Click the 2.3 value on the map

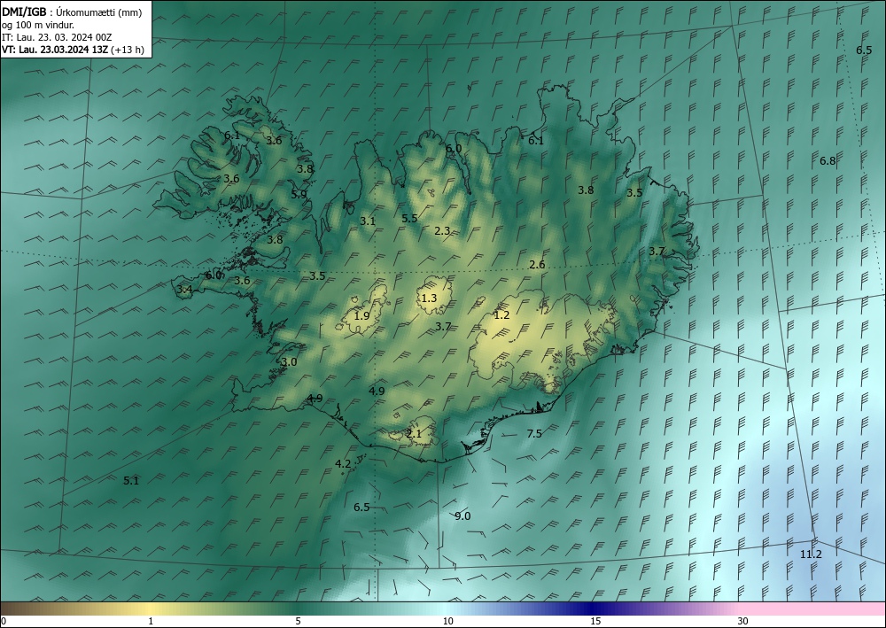[x=442, y=231]
